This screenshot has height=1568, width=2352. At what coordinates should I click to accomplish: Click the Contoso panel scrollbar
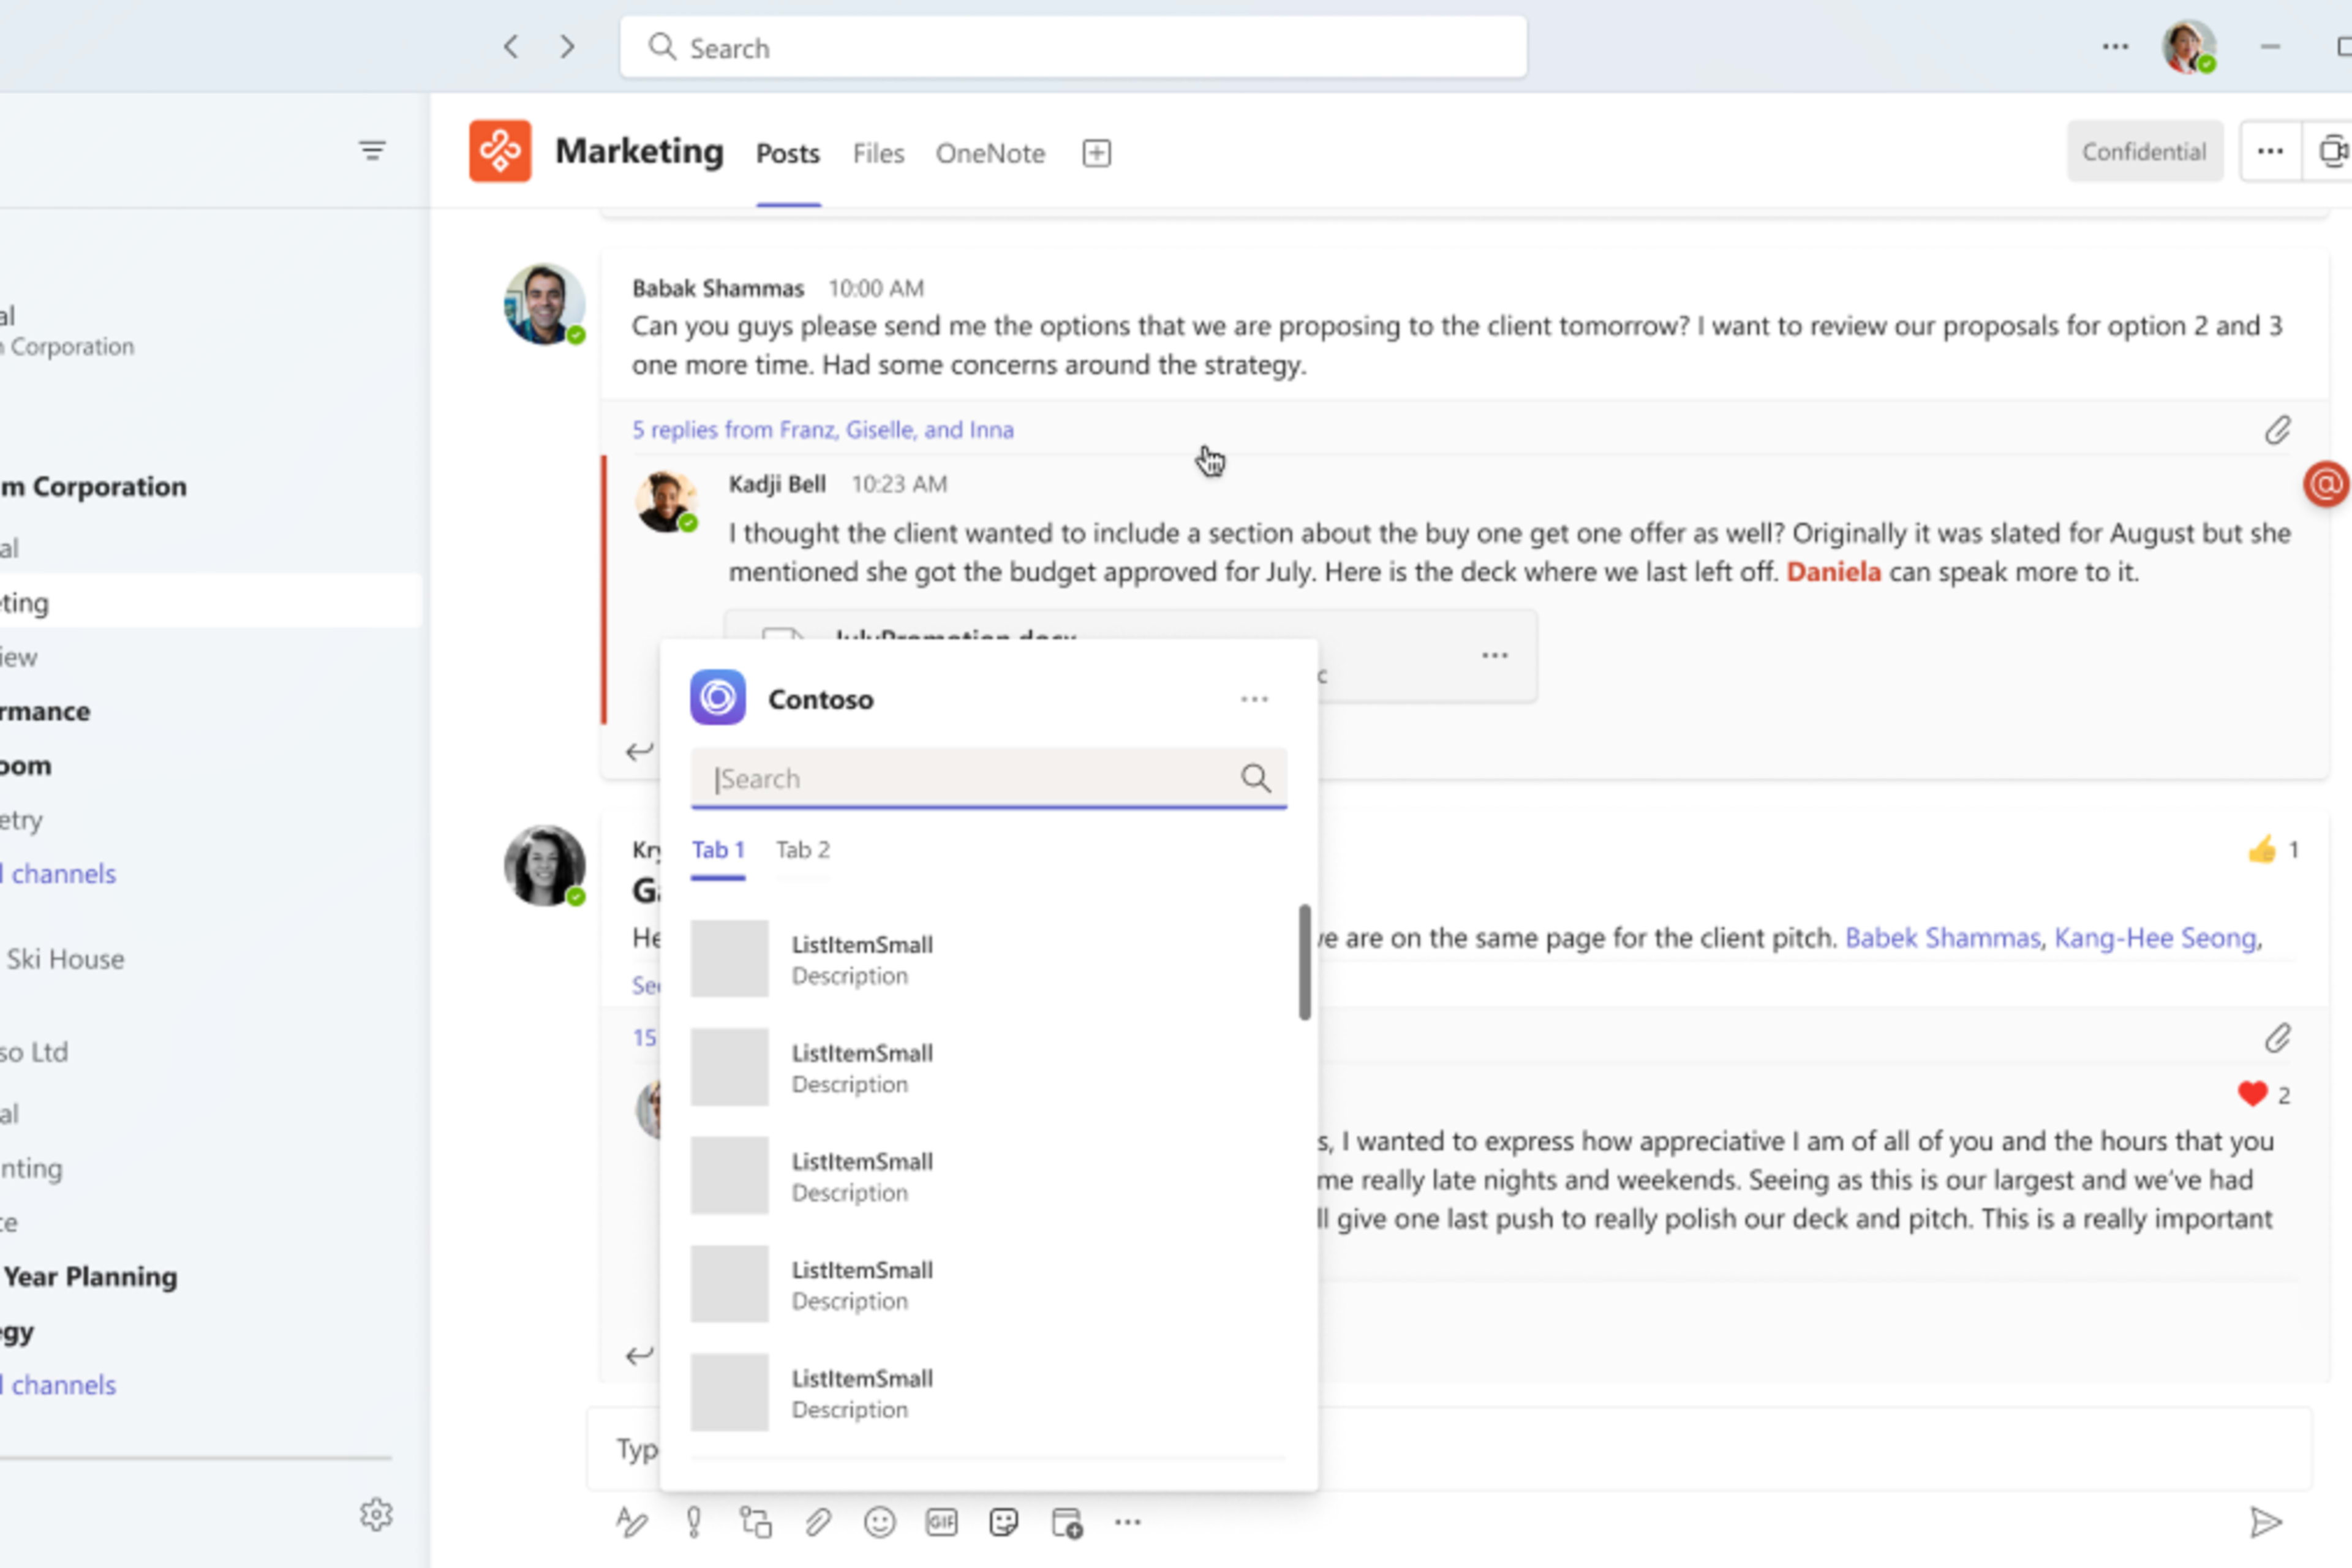pos(1304,962)
